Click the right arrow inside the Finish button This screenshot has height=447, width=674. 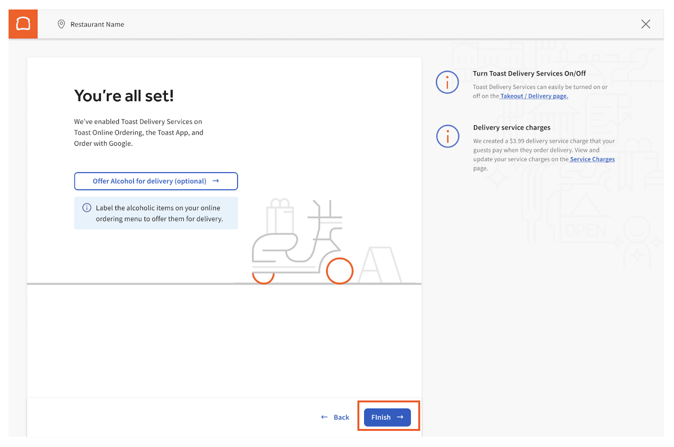tap(398, 417)
